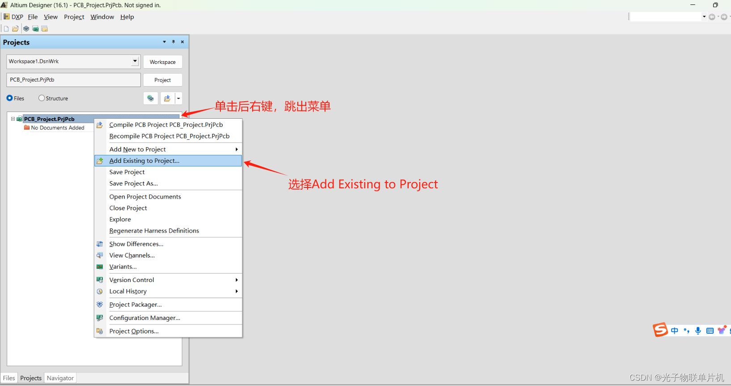Image resolution: width=731 pixels, height=386 pixels.
Task: Click the Workspace button
Action: click(x=163, y=62)
